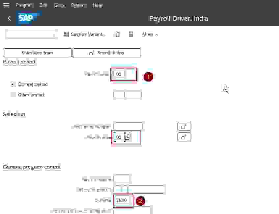
Task: Open the variant field dropdown at top left
Action: (x=54, y=34)
